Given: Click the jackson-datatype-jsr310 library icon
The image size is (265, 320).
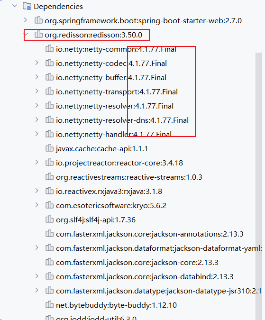Looking at the screenshot, I should pyautogui.click(x=49, y=291).
